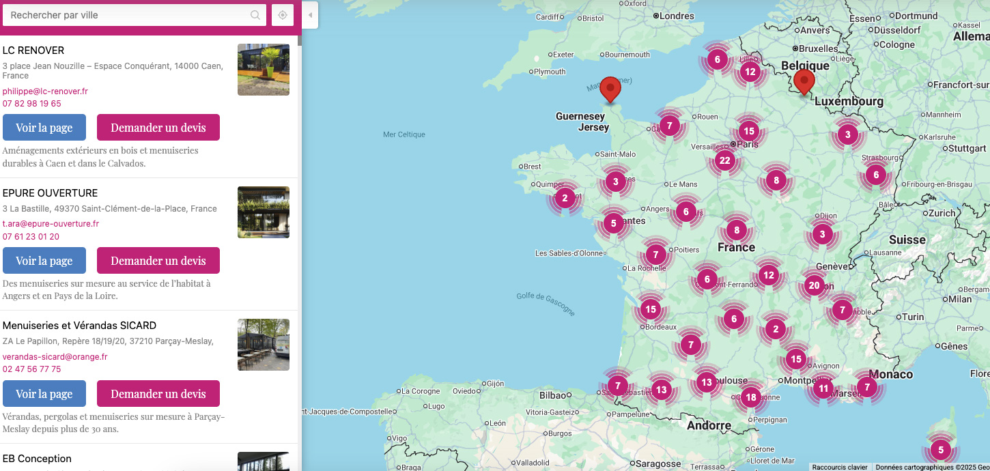This screenshot has width=990, height=471.
Task: Click the Raccourcis clavier map link
Action: (840, 467)
